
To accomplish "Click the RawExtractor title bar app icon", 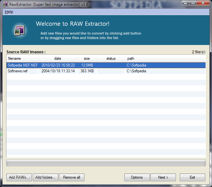I will 5,4.
